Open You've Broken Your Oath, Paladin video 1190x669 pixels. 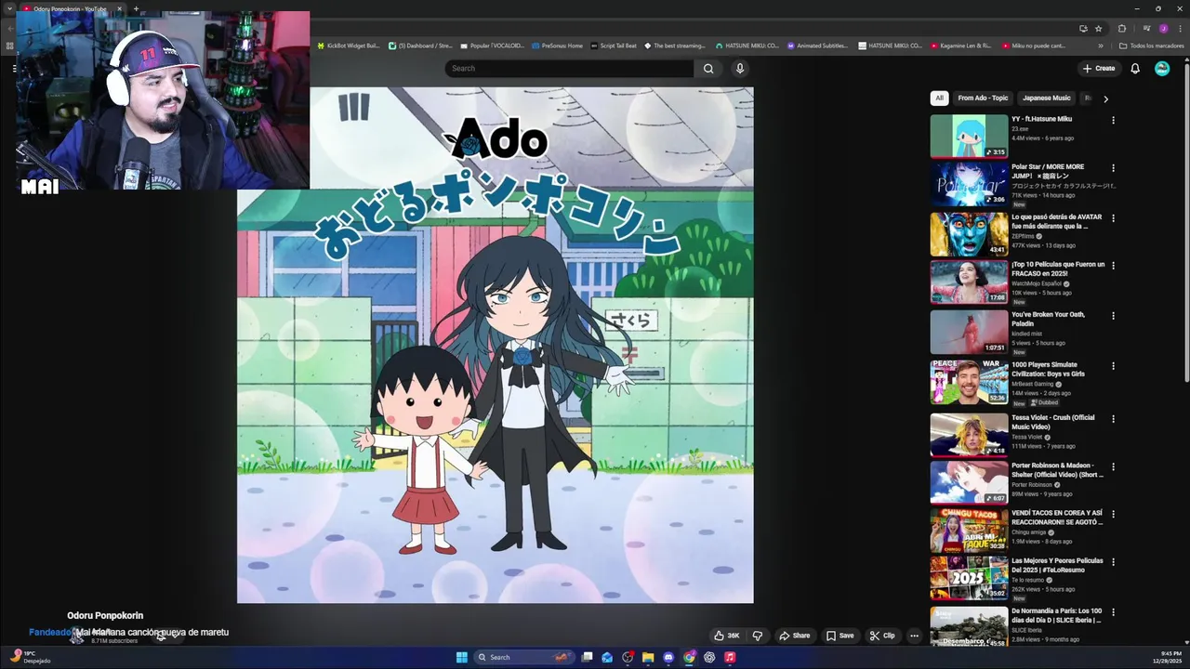[x=1049, y=319]
